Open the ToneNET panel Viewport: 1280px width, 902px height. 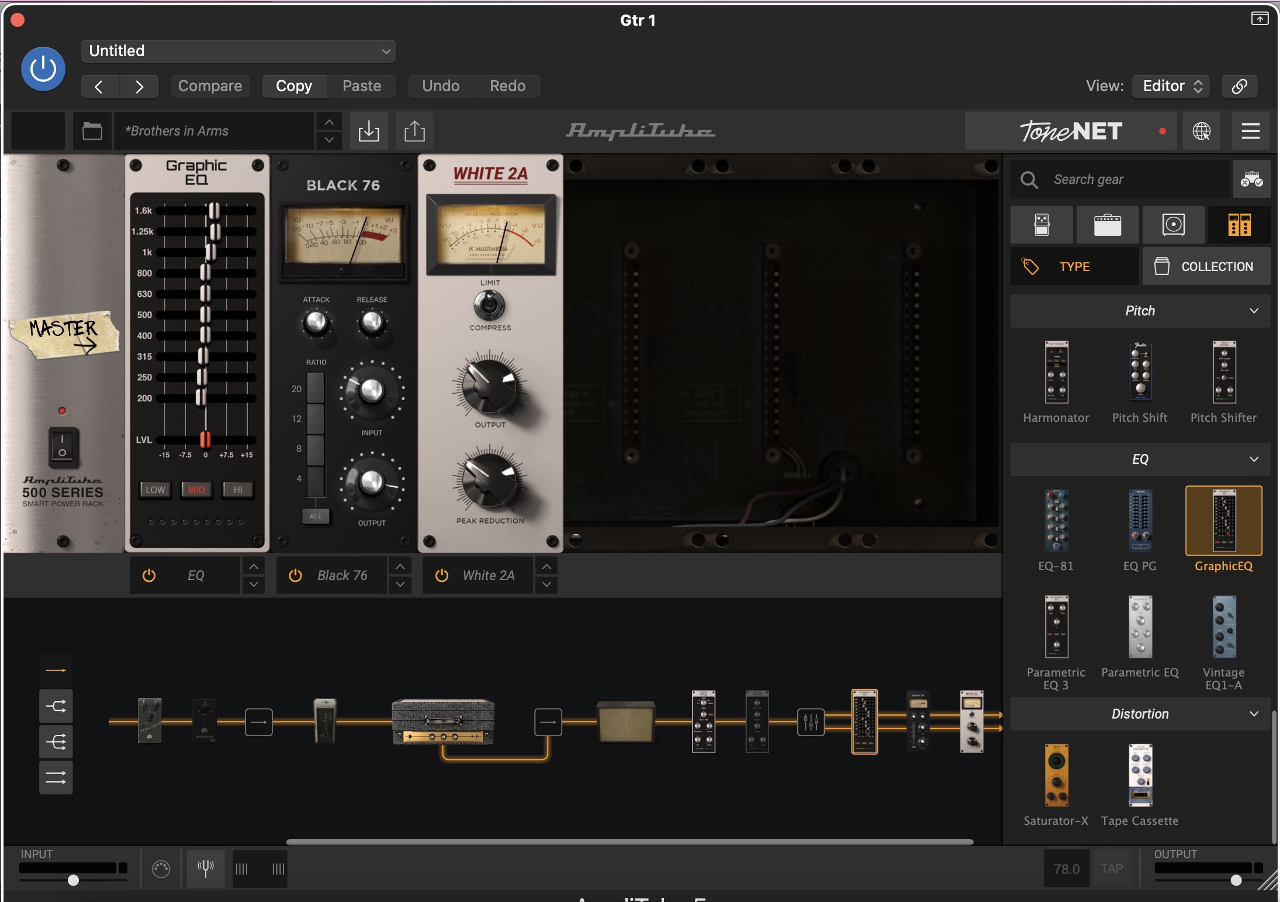pyautogui.click(x=1071, y=131)
